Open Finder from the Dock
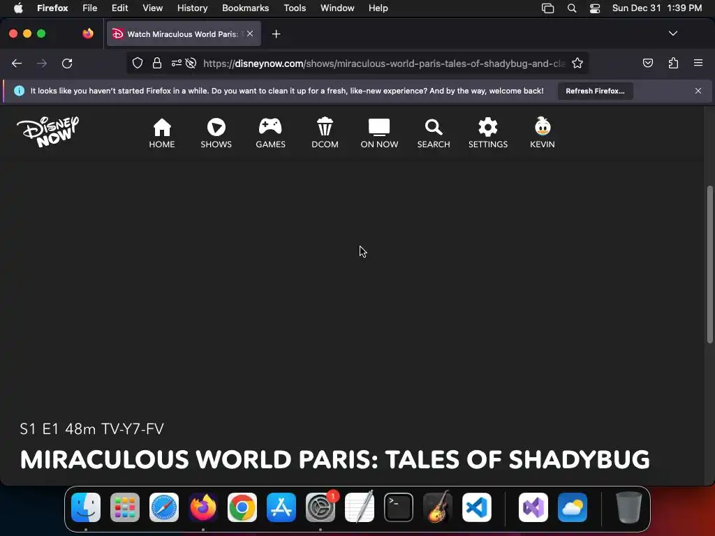715x536 pixels. [86, 507]
